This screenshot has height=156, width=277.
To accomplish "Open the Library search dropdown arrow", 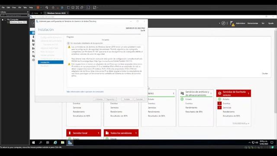I will [28, 16].
